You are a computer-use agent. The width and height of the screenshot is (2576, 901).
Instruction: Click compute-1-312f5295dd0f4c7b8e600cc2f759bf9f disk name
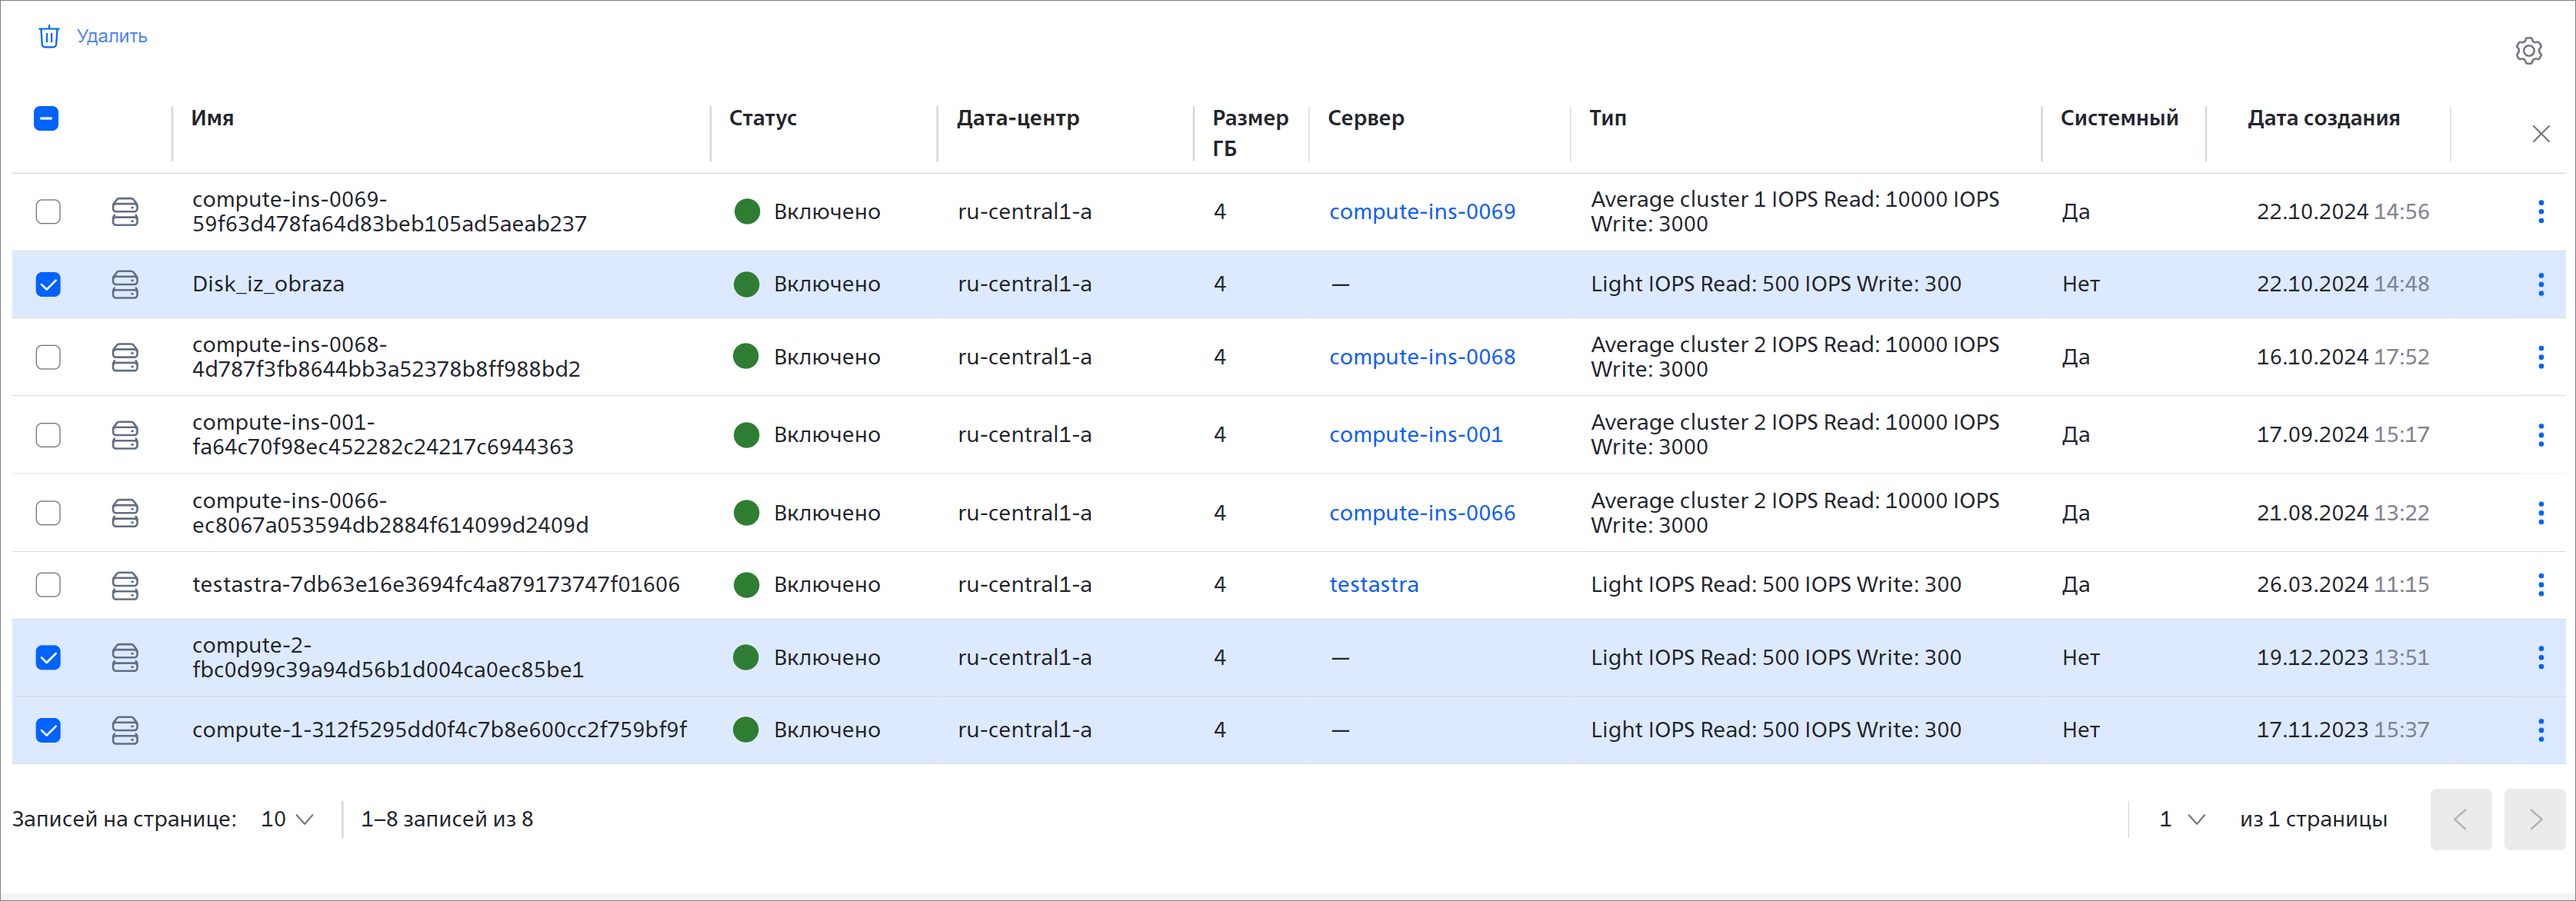pos(440,730)
